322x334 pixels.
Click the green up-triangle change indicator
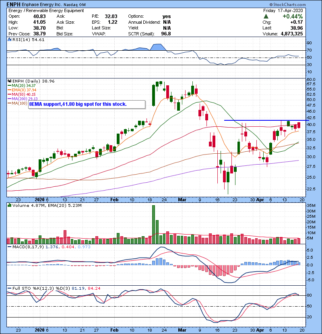coord(266,16)
